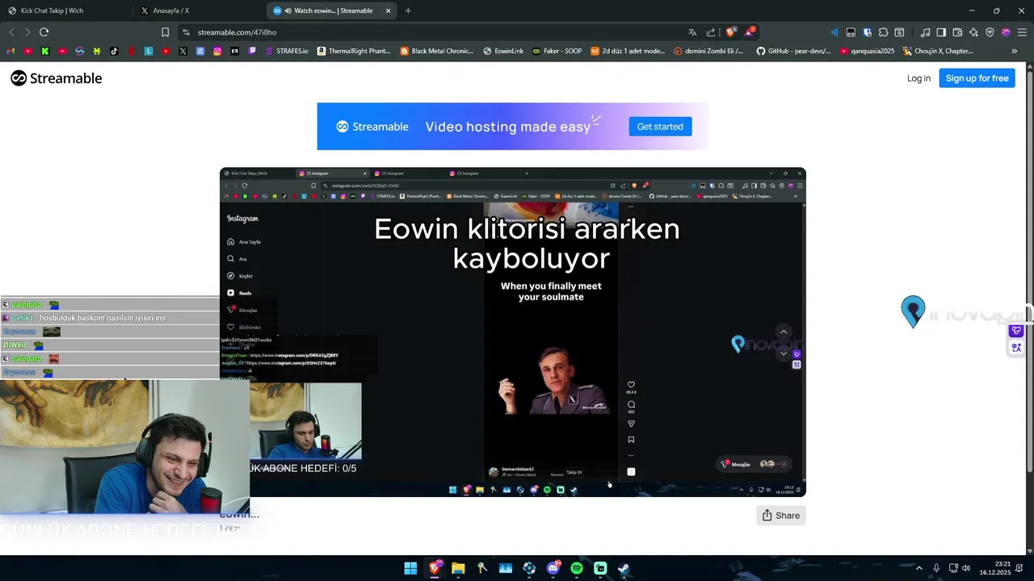Open the Brave speedreader sound-wave icon
This screenshot has height=581, width=1034.
click(x=834, y=32)
